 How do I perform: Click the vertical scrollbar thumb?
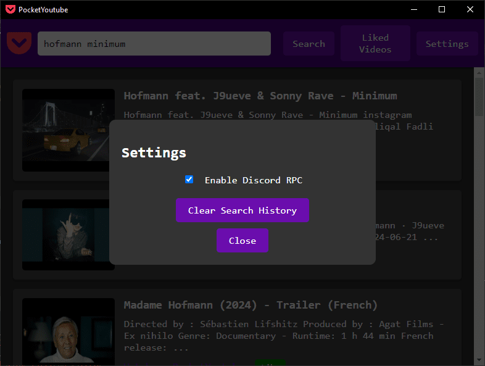click(x=479, y=97)
